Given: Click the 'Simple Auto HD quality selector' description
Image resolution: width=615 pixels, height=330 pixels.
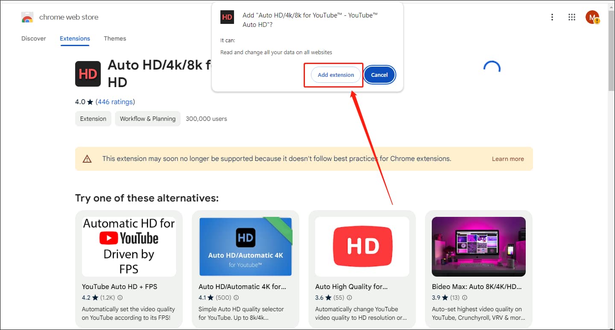Looking at the screenshot, I should click(241, 313).
